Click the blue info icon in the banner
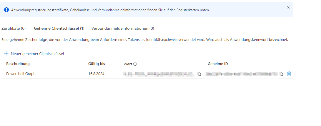The image size is (321, 126). [6, 10]
